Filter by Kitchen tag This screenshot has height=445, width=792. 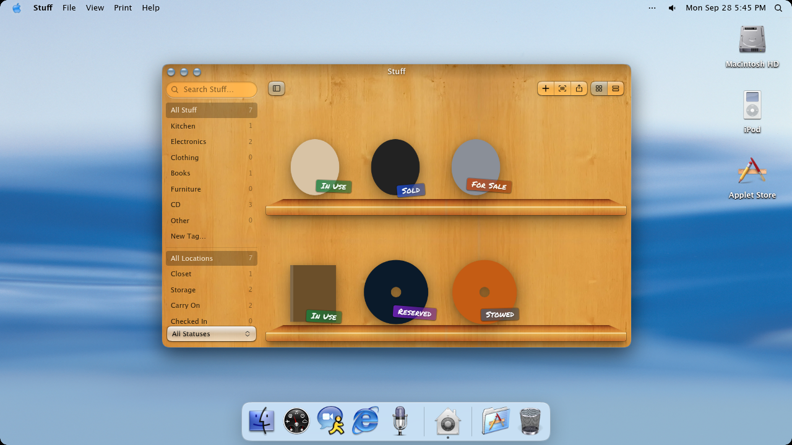[x=212, y=126]
